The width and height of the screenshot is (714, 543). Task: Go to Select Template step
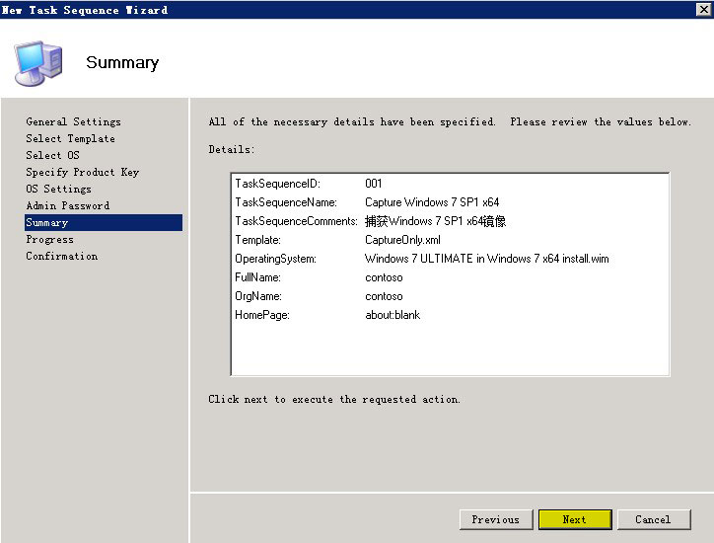(x=70, y=138)
